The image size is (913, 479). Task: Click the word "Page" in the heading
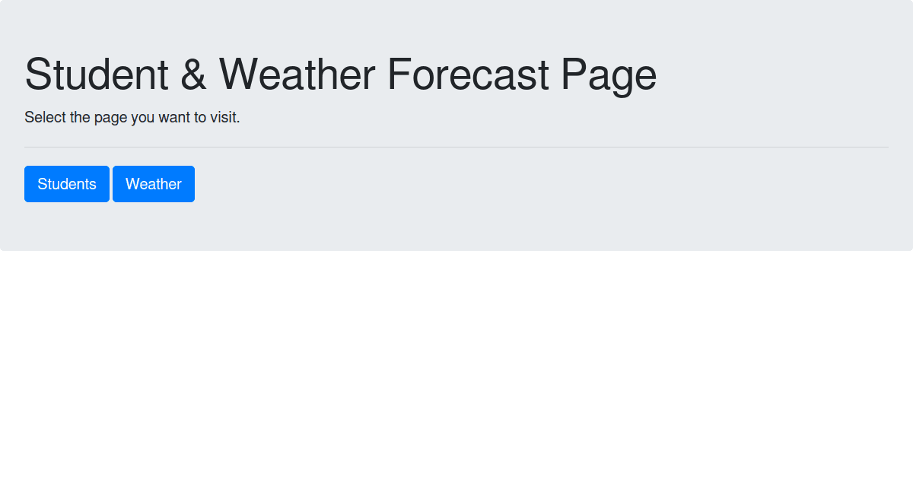pos(609,75)
